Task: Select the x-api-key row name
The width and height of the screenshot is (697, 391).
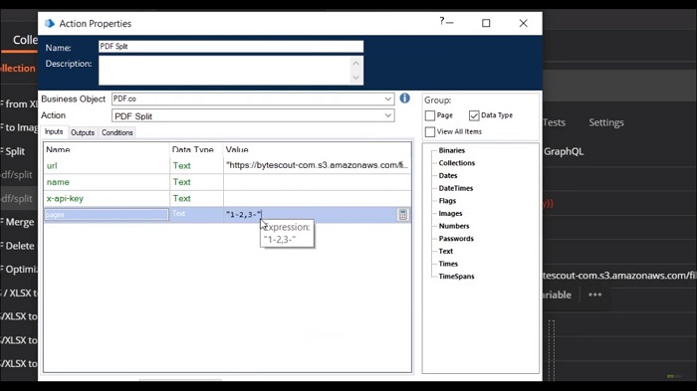Action: click(x=65, y=199)
